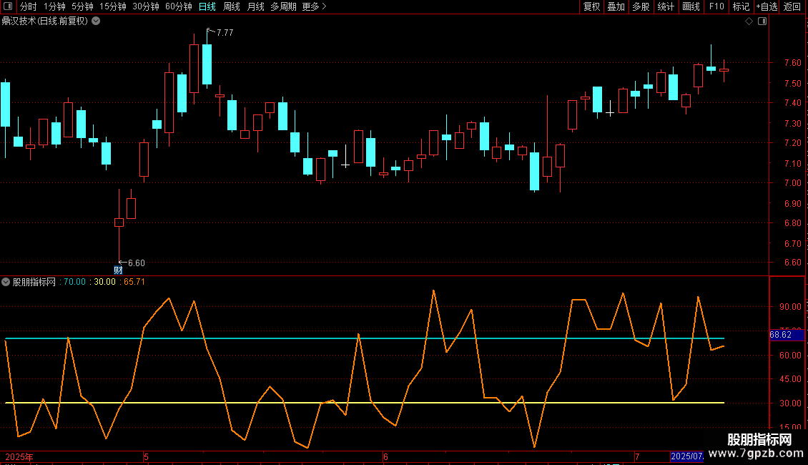808x465 pixels.
Task: Click the 财 financial marker icon
Action: (x=118, y=270)
